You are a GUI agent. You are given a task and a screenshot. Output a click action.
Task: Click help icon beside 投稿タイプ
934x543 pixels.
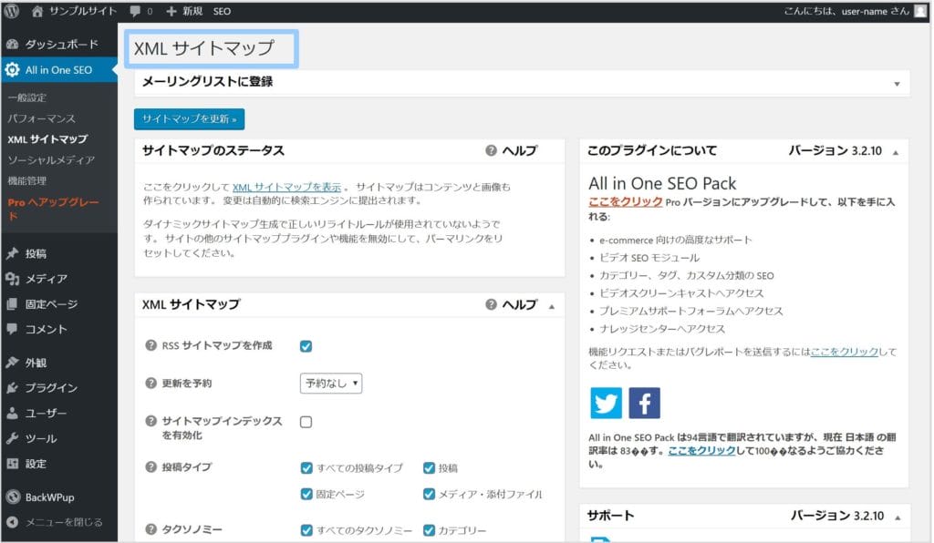pos(150,466)
